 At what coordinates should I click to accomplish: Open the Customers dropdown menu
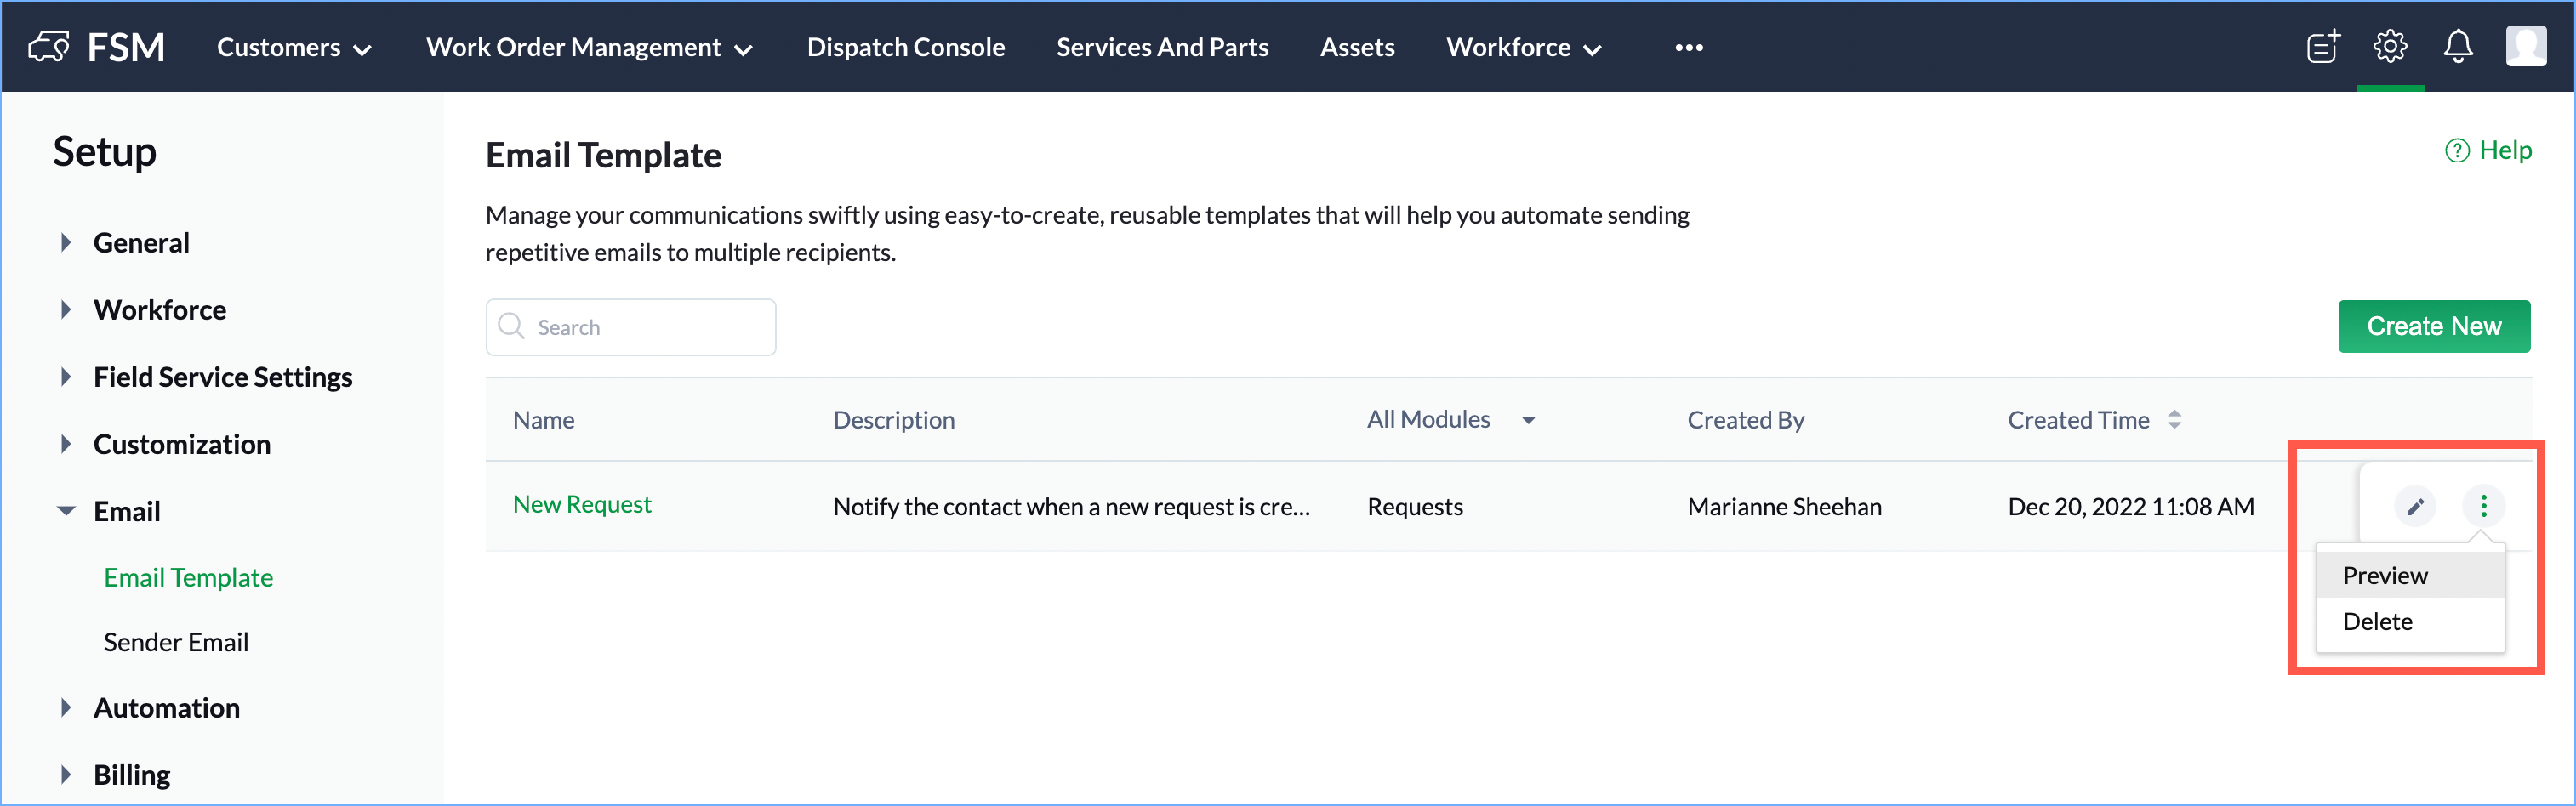tap(294, 47)
